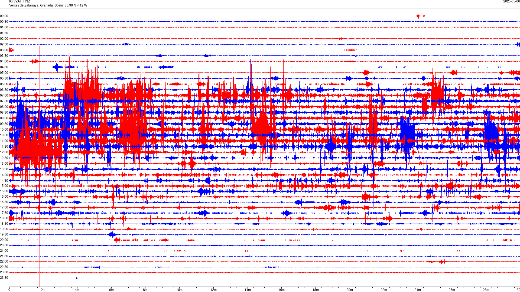Select the 17:30 time row label
Screen dimensions: 520x292
click(x=4, y=213)
